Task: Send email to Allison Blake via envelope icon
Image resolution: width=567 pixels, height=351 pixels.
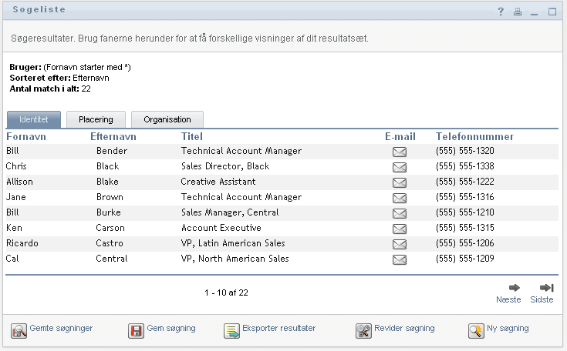Action: pyautogui.click(x=400, y=182)
